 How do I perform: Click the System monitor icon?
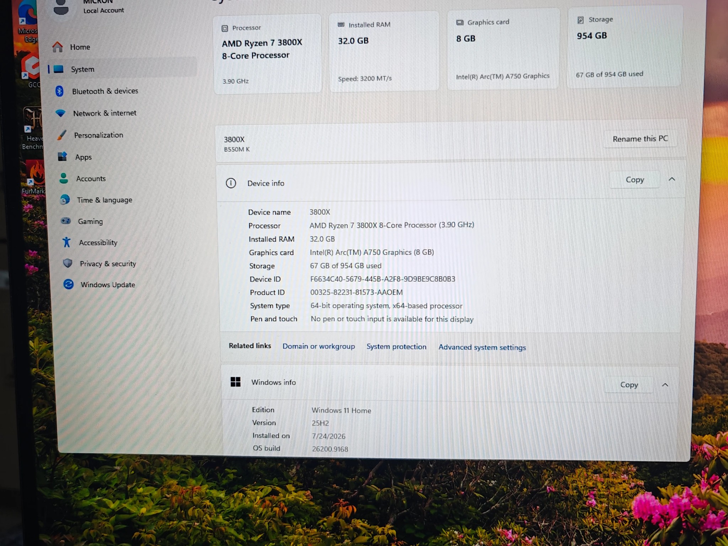tap(59, 69)
